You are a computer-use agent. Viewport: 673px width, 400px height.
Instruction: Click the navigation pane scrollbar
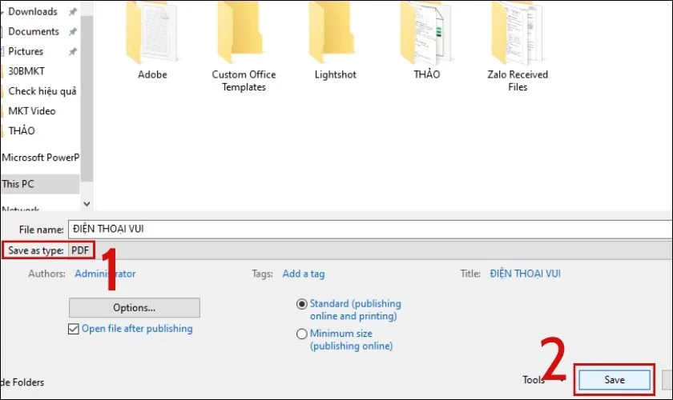(x=87, y=97)
